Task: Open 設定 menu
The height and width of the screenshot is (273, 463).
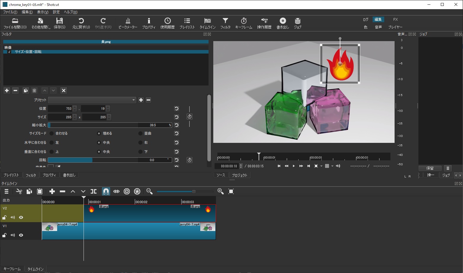Action: coord(56,12)
